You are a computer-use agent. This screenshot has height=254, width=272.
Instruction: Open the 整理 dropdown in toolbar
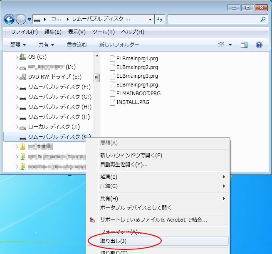tap(18, 45)
